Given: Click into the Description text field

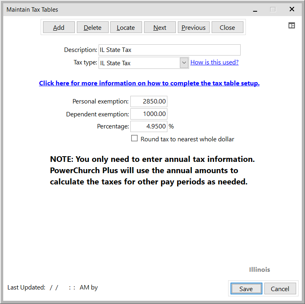Looking at the screenshot, I should pyautogui.click(x=169, y=50).
